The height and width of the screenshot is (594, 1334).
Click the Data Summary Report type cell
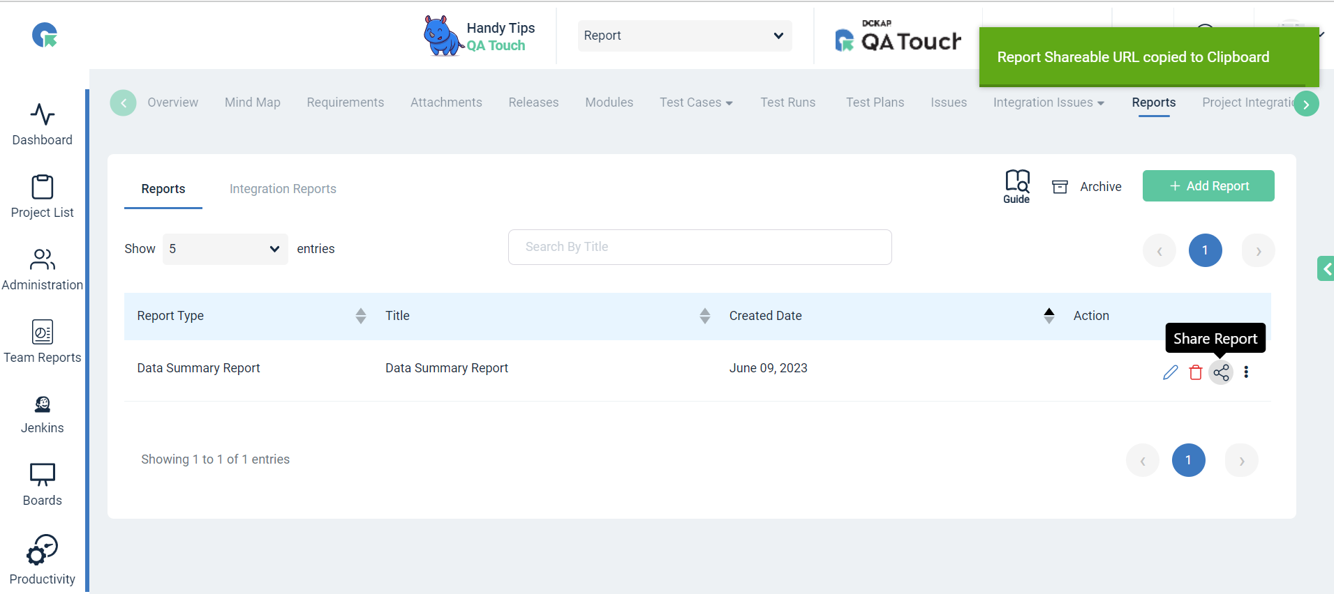(x=198, y=368)
